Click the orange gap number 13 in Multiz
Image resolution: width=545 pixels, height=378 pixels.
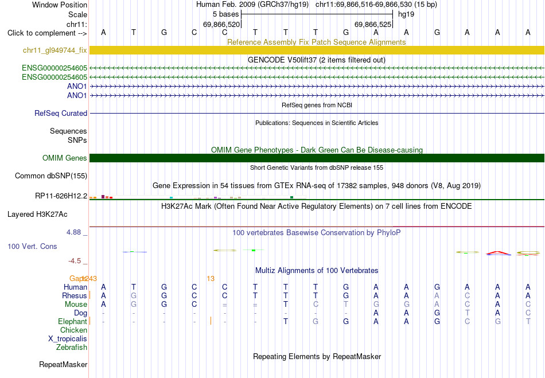(x=211, y=279)
